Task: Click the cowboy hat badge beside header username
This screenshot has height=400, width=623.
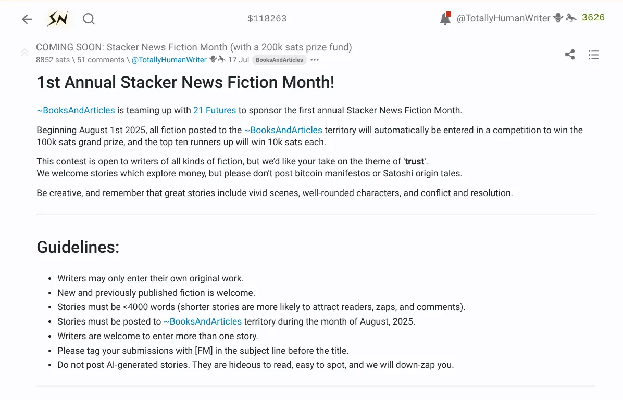Action: [x=558, y=18]
